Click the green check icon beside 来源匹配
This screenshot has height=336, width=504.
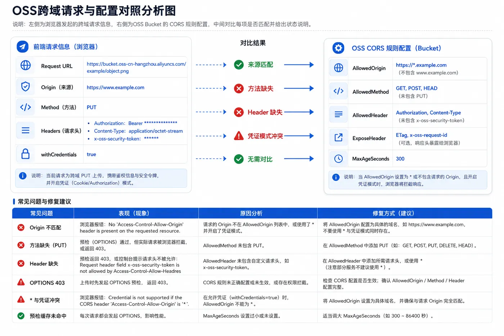(239, 65)
